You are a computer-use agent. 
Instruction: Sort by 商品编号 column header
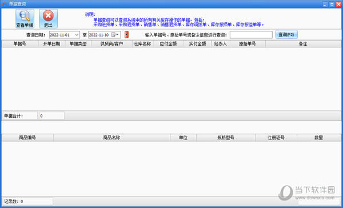(27, 138)
